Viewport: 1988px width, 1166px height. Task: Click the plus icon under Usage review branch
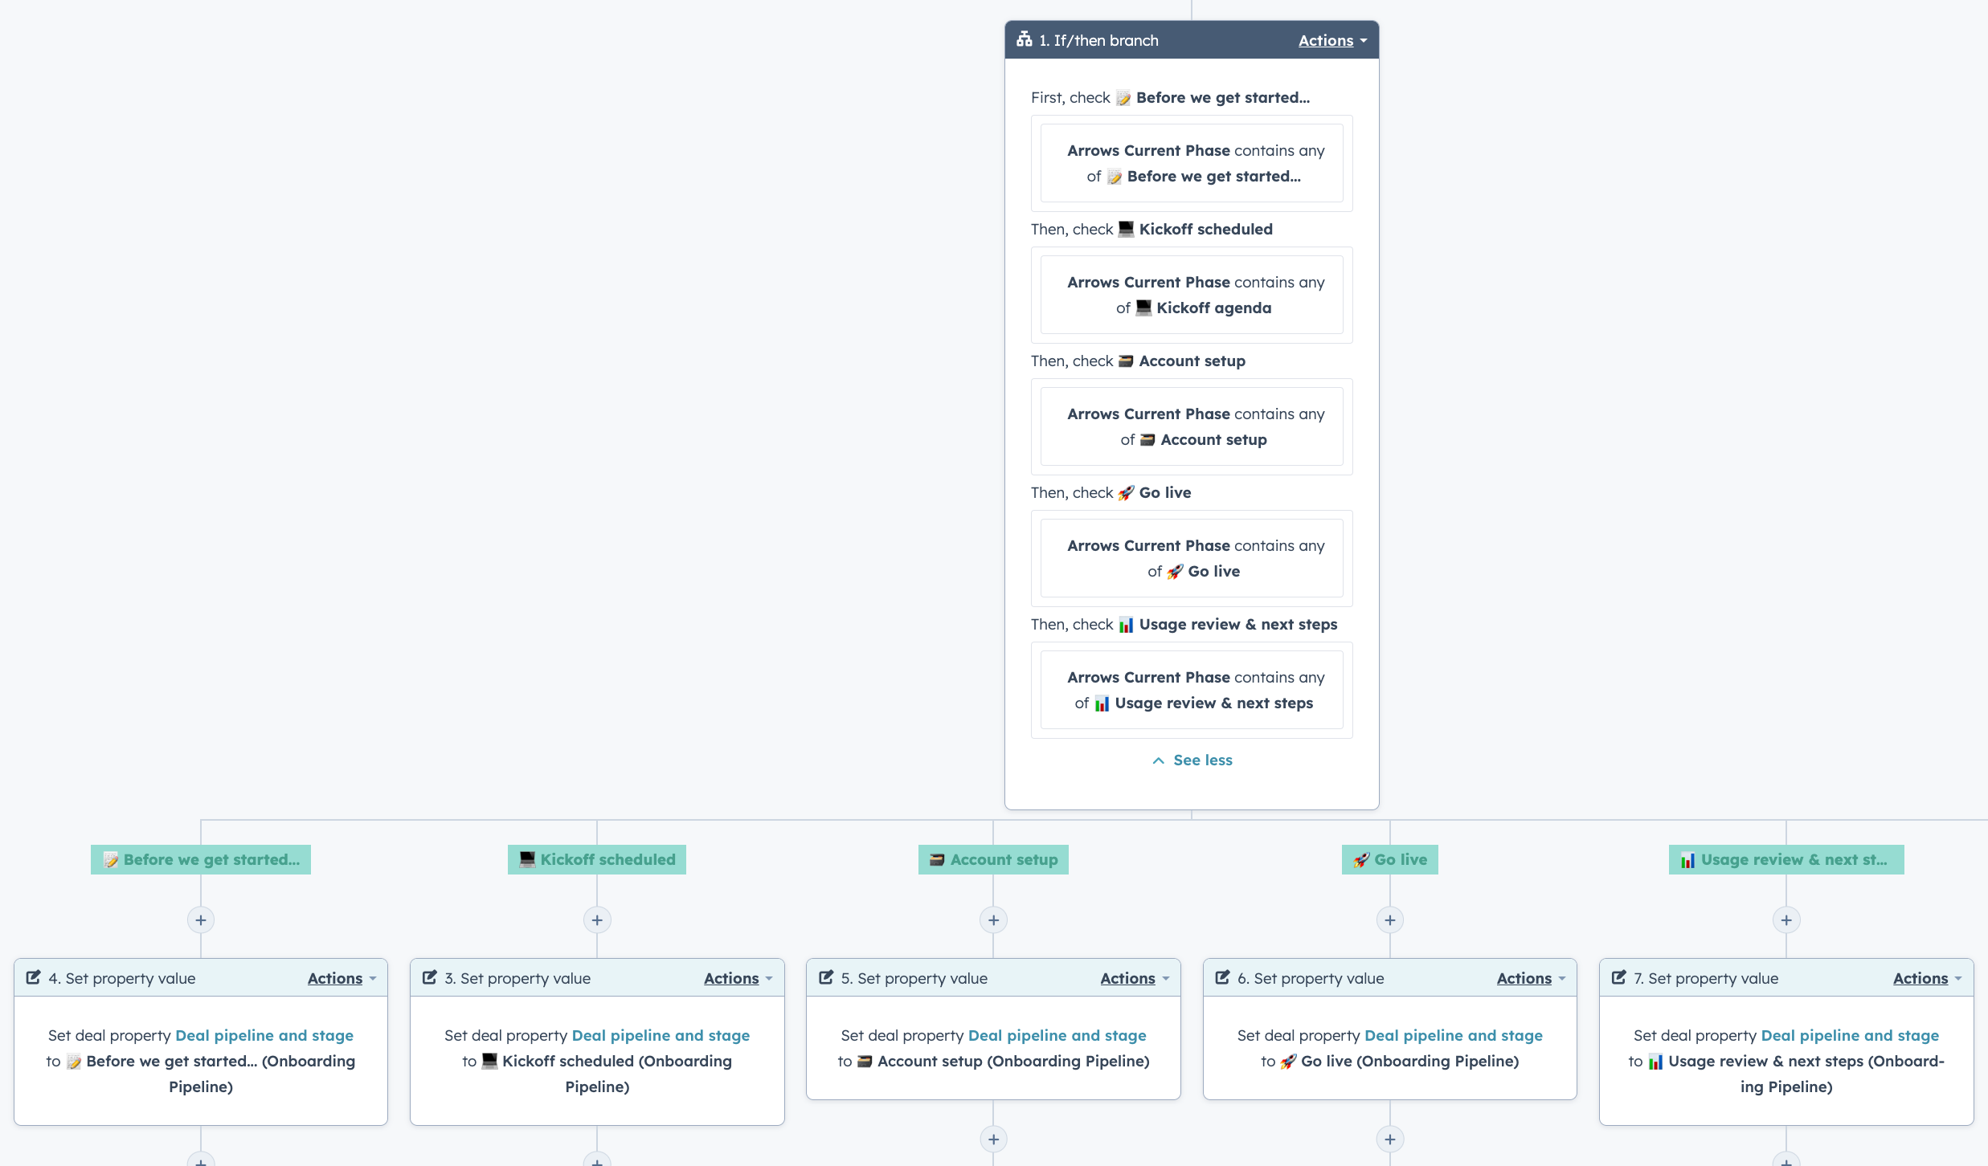1786,919
